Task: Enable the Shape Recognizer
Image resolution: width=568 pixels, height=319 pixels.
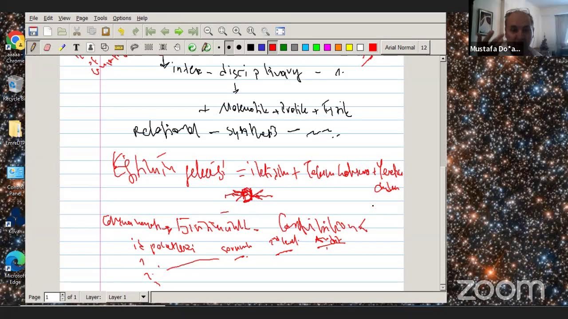Action: click(105, 47)
